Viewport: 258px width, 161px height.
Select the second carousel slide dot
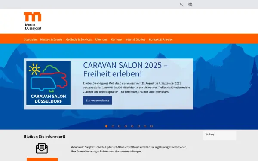(113, 126)
